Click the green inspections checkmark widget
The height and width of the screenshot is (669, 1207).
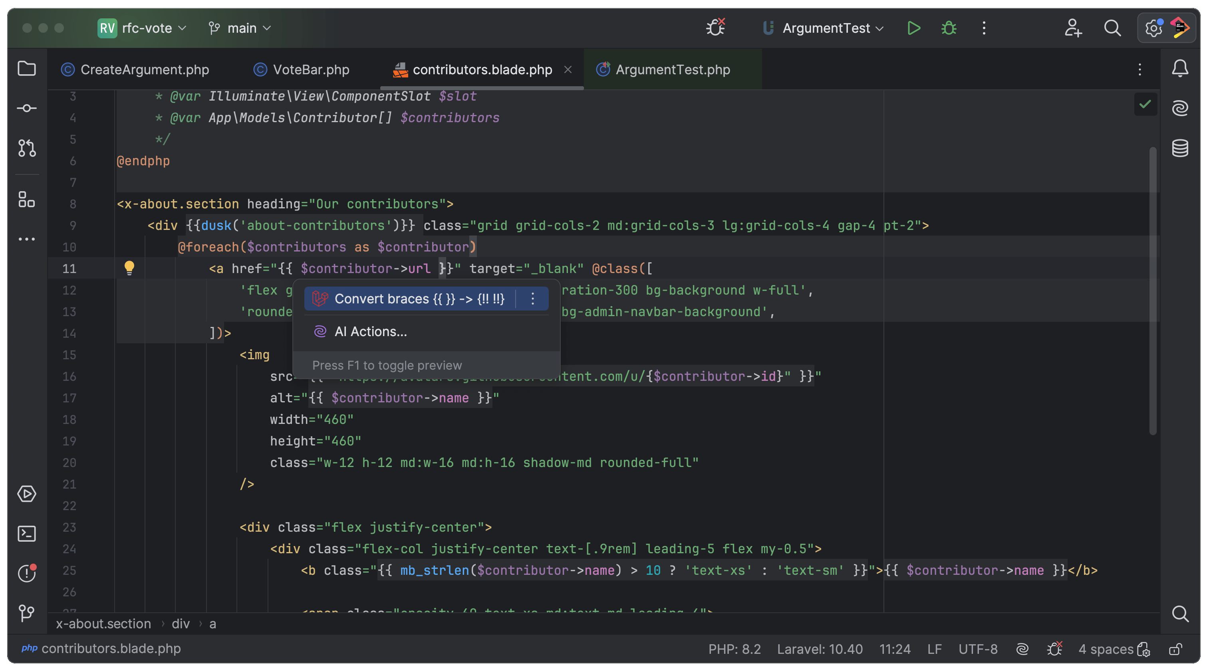point(1145,104)
